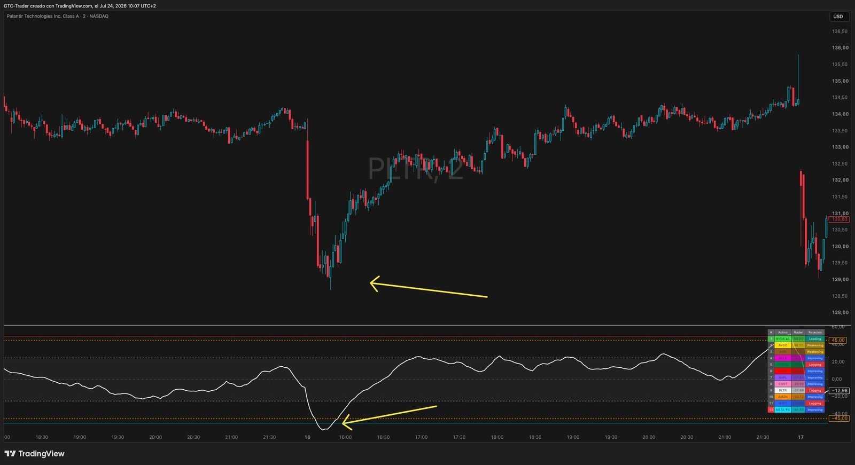
Task: Click the Improving rotation cell for META
Action: [x=815, y=409]
